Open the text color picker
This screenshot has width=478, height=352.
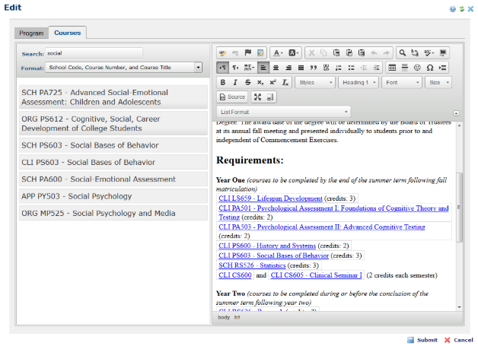click(277, 53)
